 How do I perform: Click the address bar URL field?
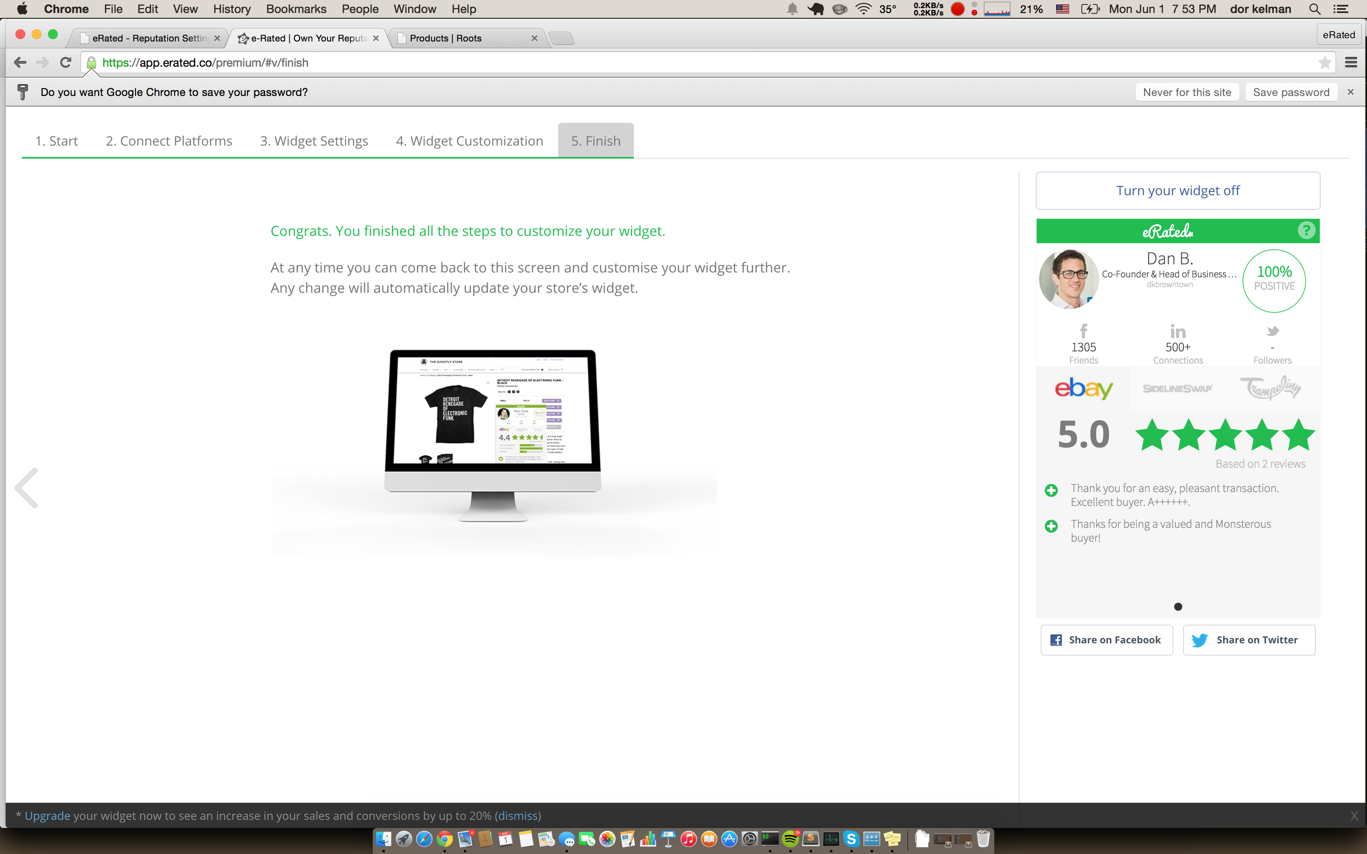pyautogui.click(x=709, y=63)
